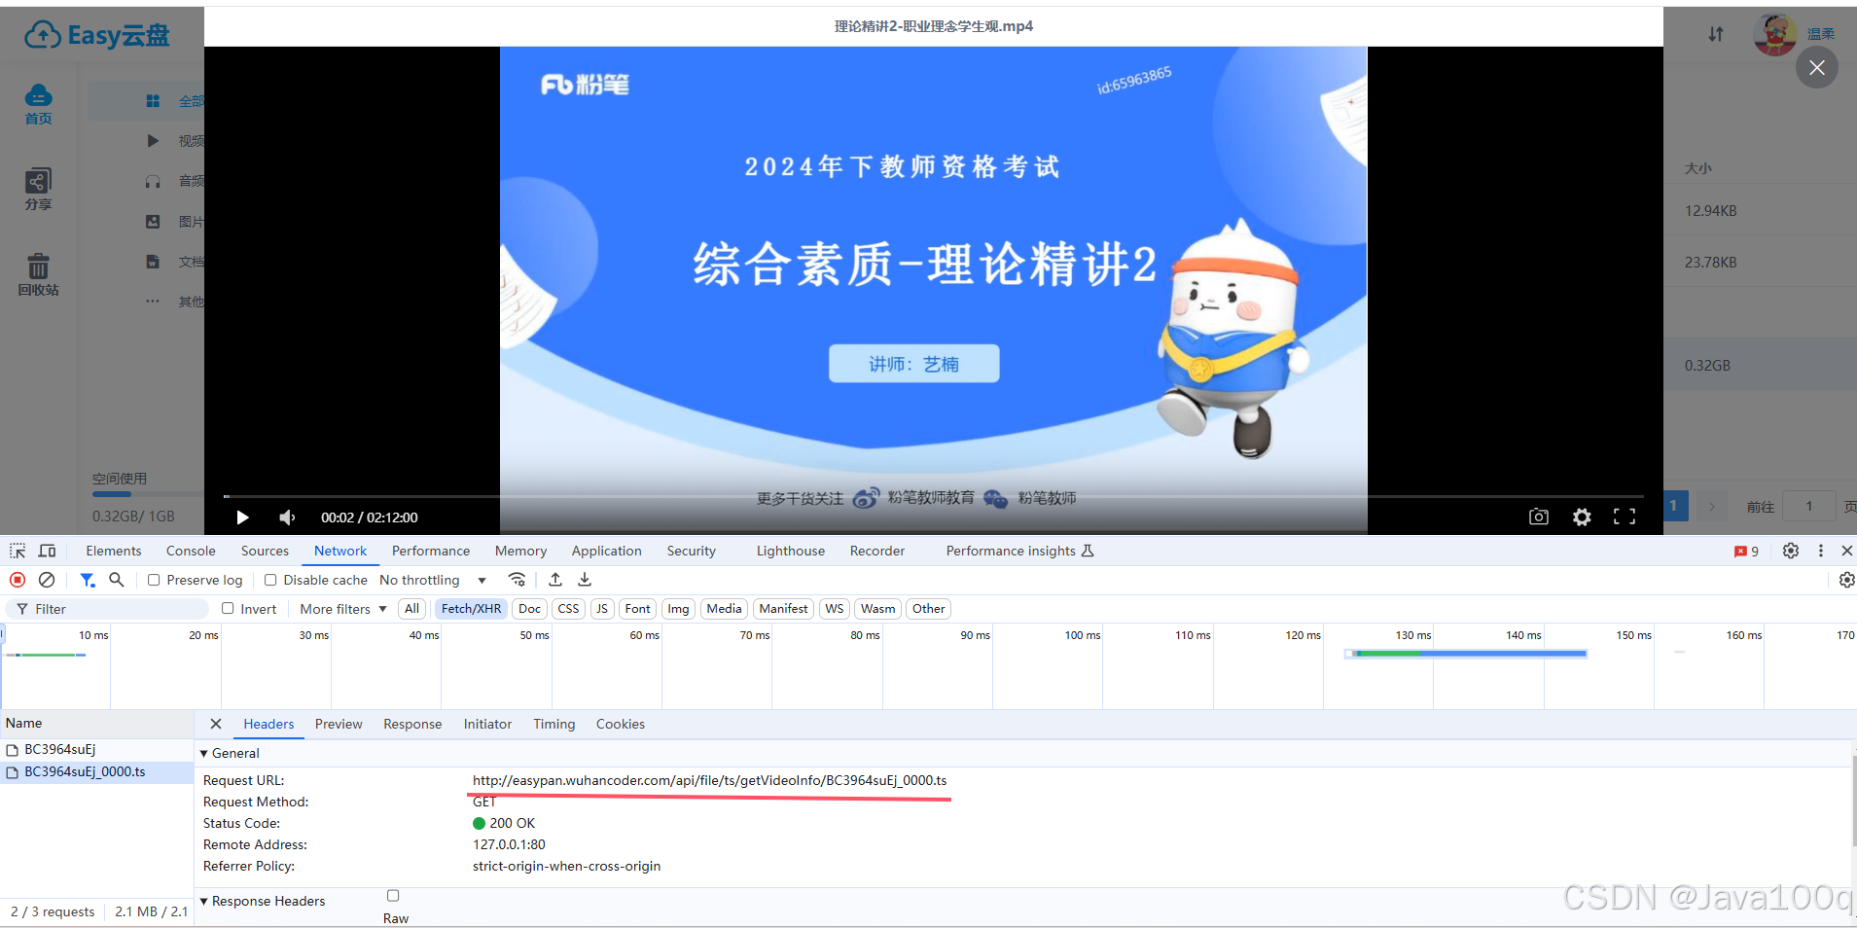1857x928 pixels.
Task: Play the video
Action: (242, 518)
